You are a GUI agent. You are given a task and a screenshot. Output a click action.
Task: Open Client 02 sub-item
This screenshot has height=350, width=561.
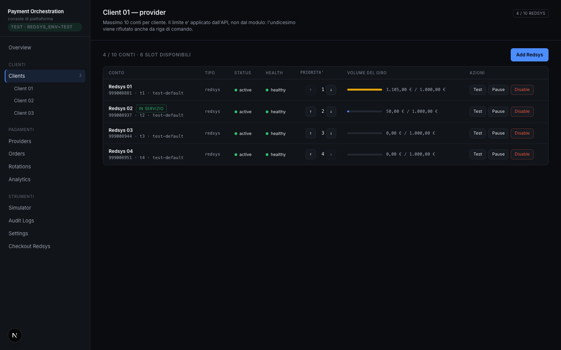45,101
